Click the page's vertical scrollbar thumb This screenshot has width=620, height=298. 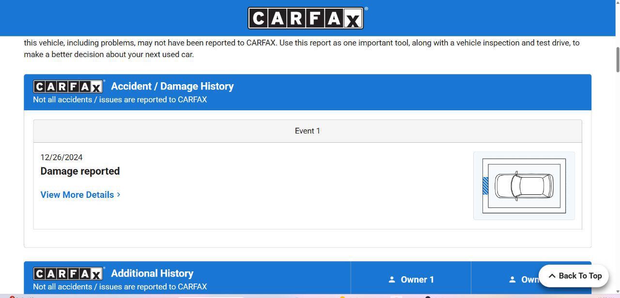pos(618,60)
